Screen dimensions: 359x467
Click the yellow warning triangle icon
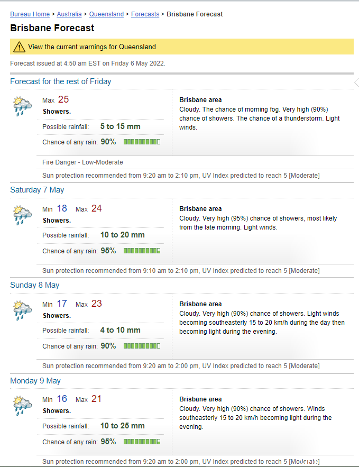[x=19, y=47]
